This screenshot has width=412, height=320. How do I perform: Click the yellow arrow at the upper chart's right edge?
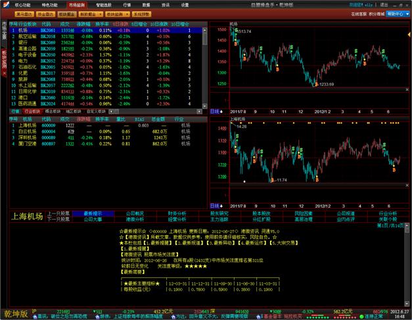click(x=409, y=34)
